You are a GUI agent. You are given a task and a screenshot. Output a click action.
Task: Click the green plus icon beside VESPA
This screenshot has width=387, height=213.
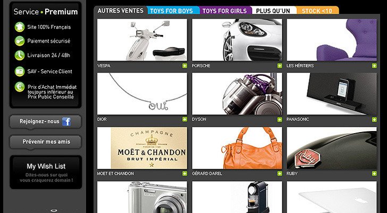(x=184, y=65)
